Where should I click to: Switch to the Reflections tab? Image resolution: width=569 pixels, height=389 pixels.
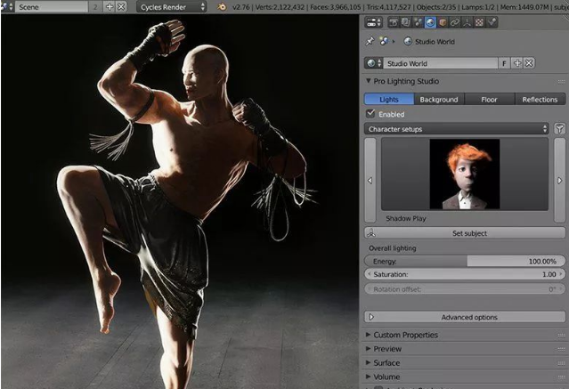[x=540, y=100]
